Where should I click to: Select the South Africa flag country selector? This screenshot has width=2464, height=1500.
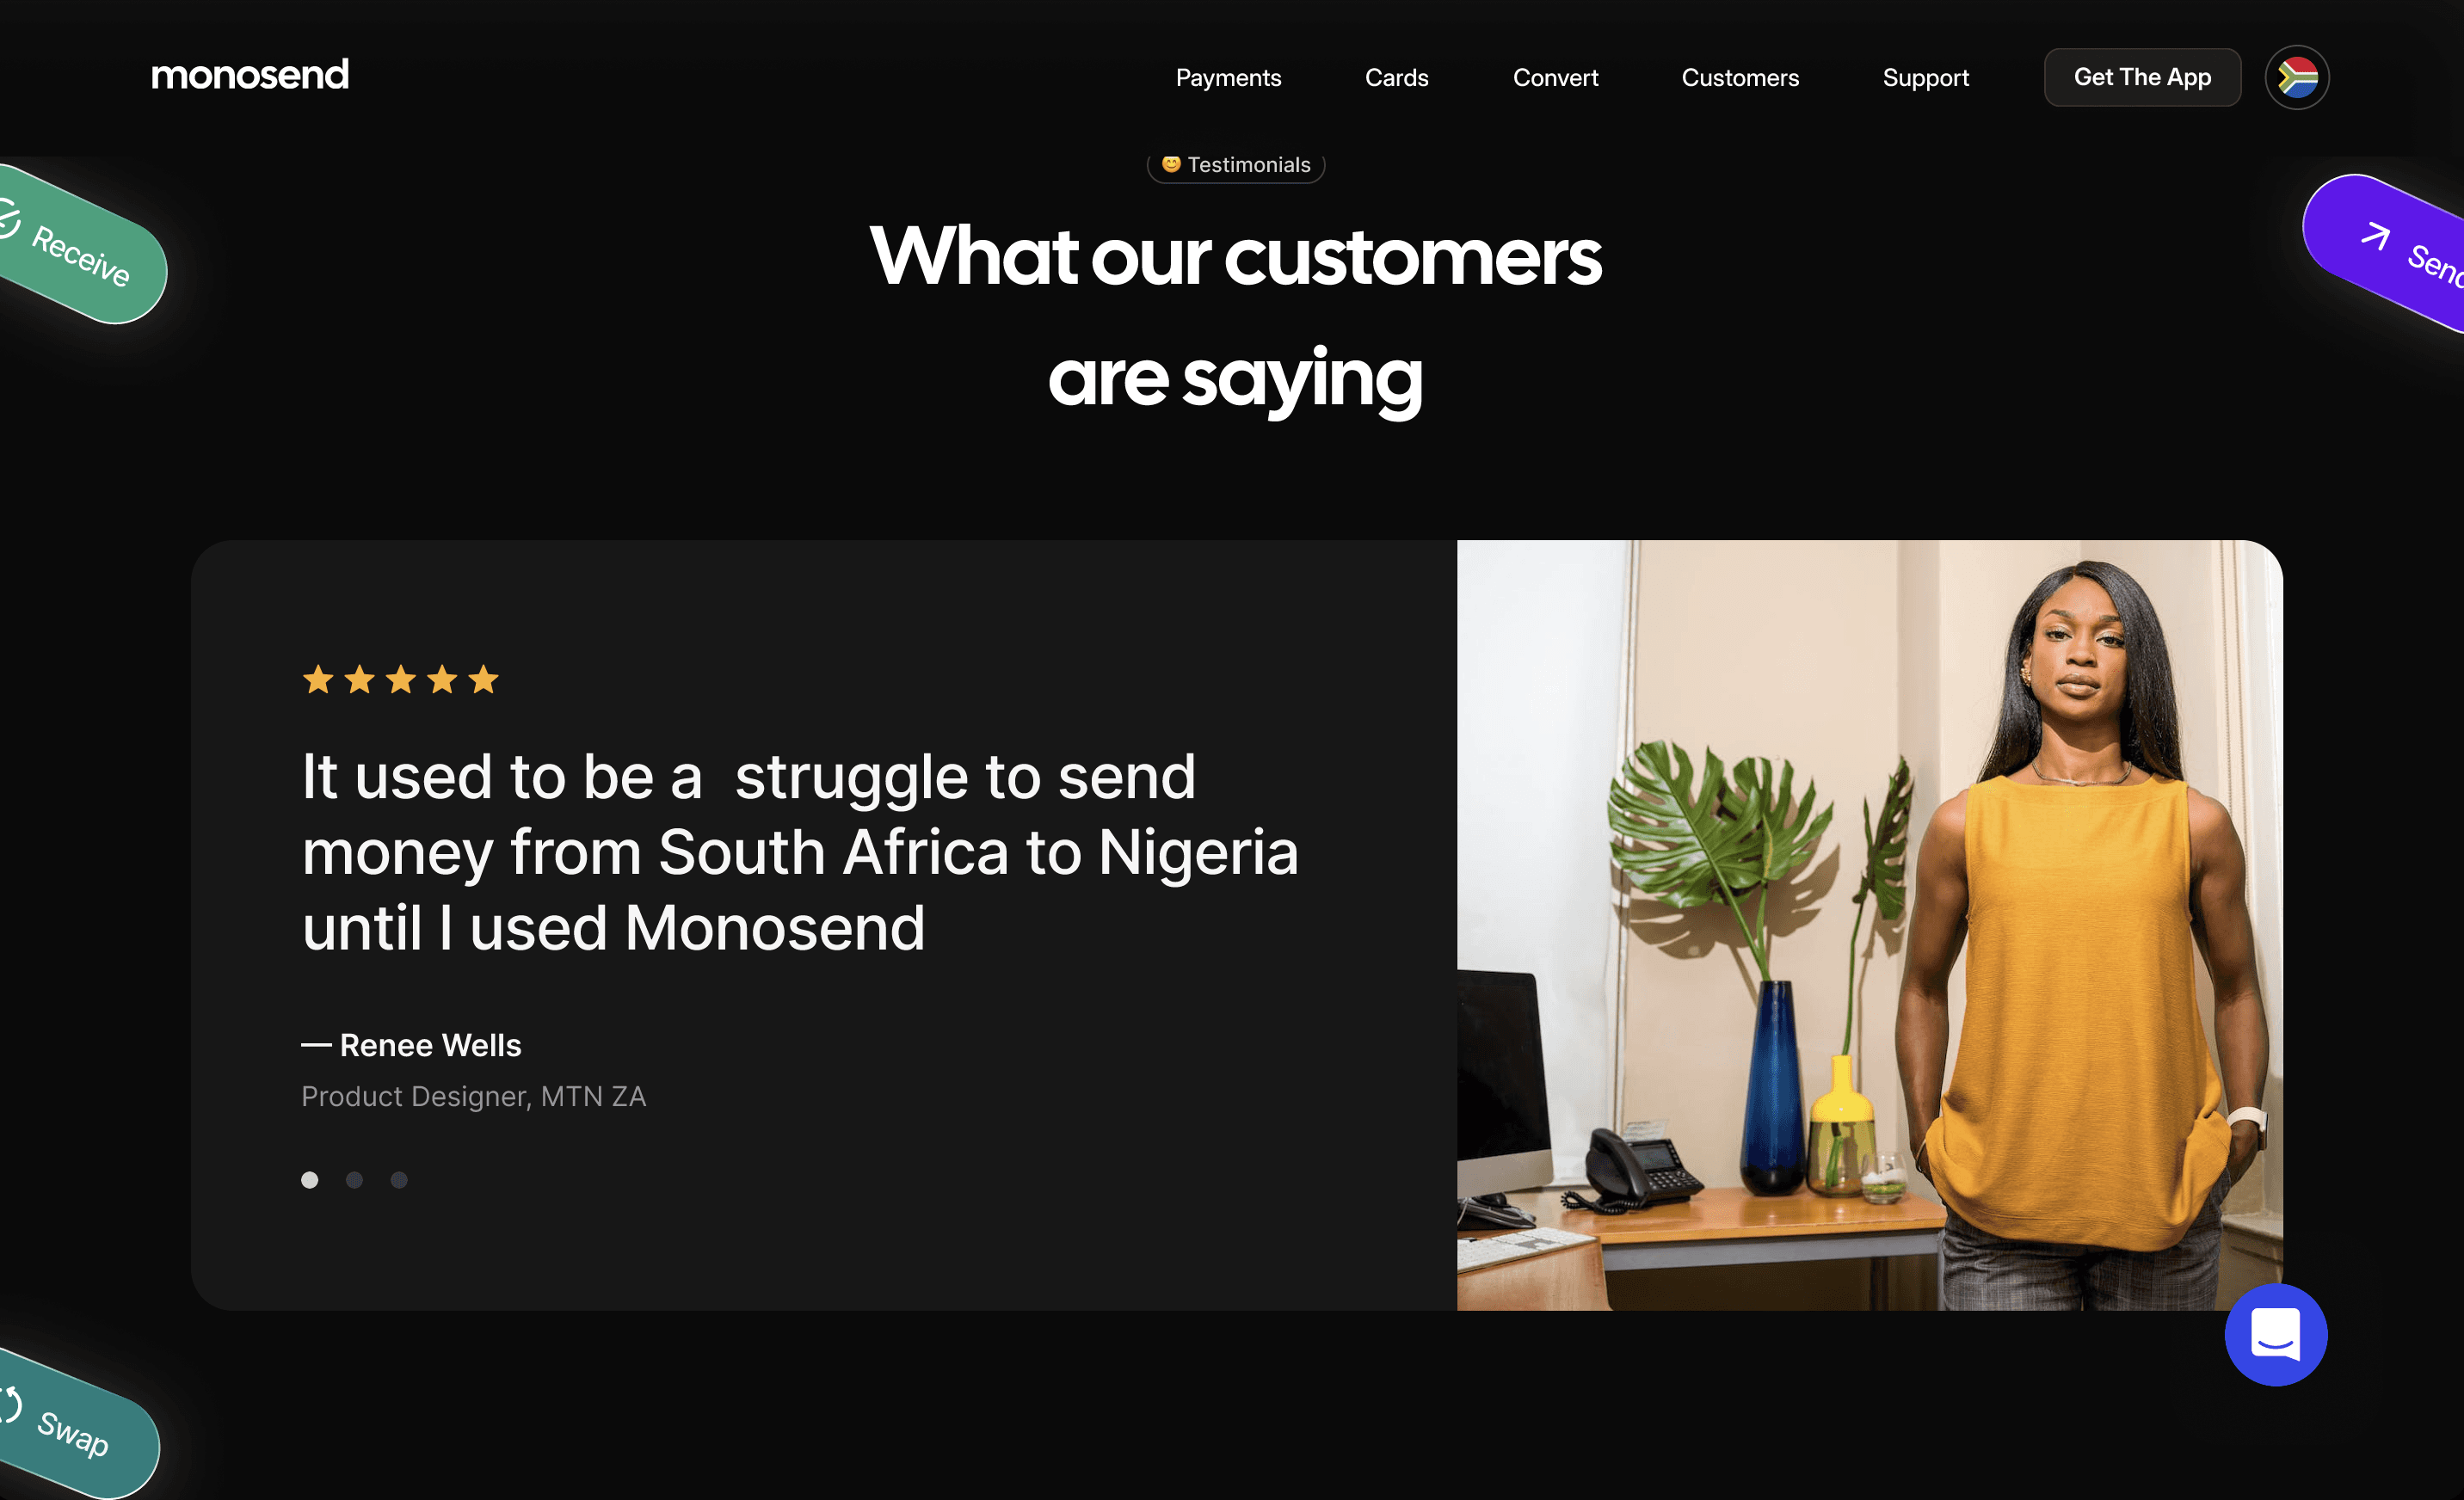click(x=2297, y=77)
